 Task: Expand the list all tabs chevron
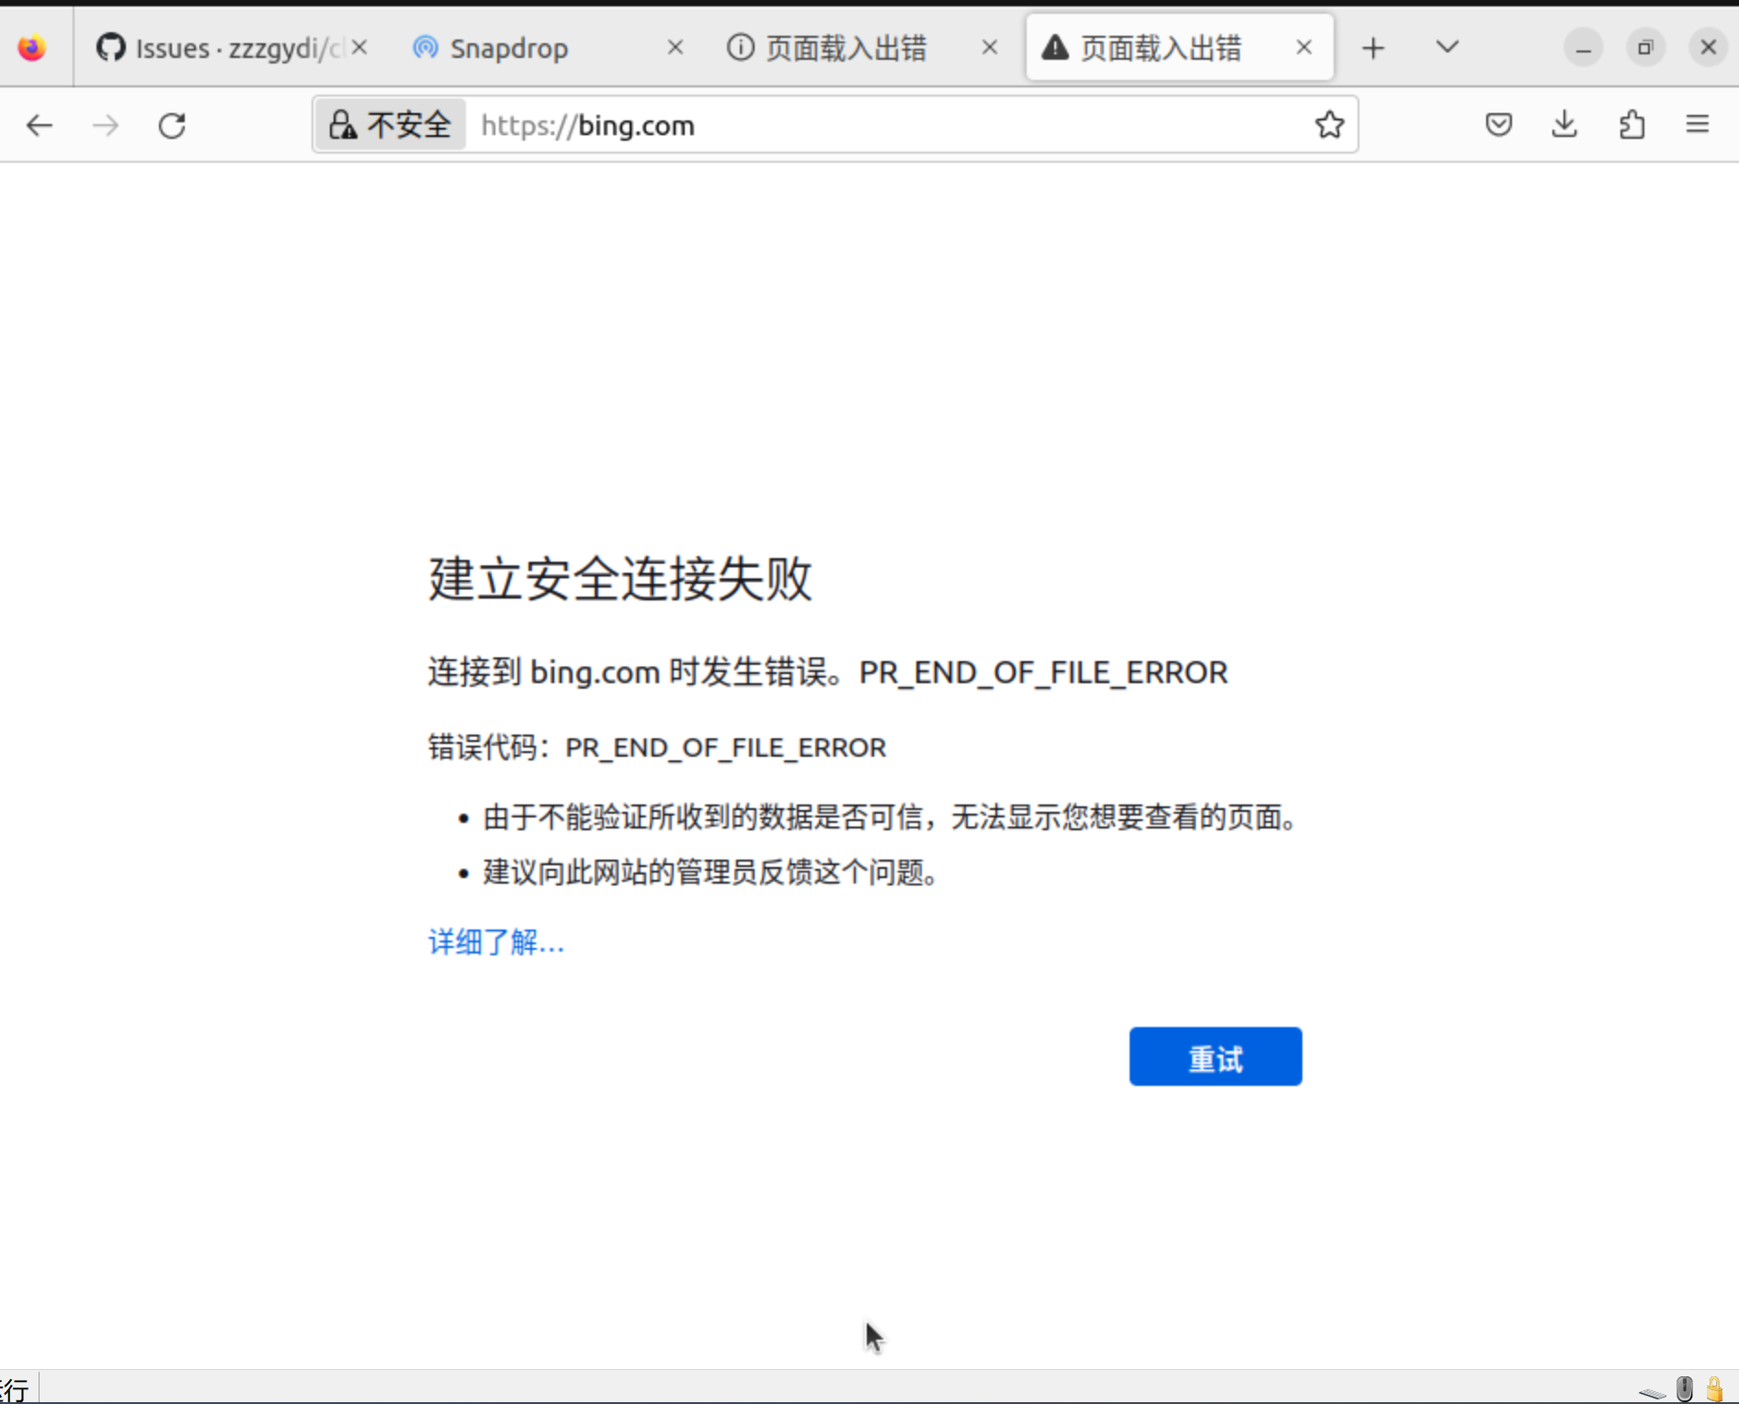coord(1448,47)
